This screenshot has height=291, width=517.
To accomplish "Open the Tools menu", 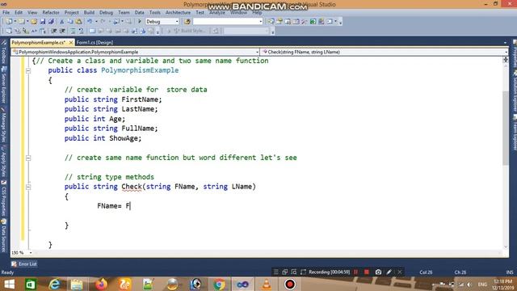I will 154,12.
